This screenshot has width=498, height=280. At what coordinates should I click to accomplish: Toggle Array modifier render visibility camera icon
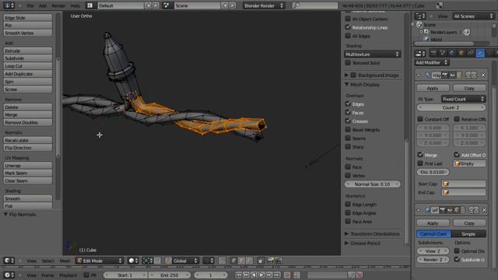pos(445,75)
